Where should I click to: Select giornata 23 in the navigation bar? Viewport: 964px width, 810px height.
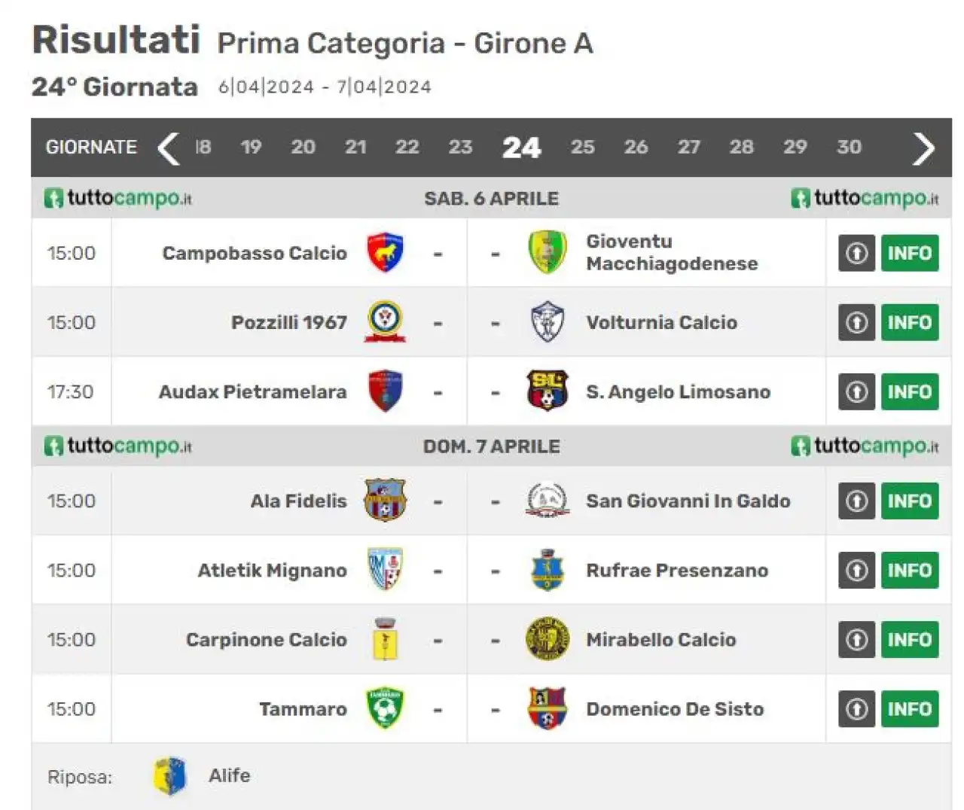(x=460, y=147)
